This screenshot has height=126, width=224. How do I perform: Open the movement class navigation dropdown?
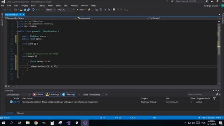[112, 18]
